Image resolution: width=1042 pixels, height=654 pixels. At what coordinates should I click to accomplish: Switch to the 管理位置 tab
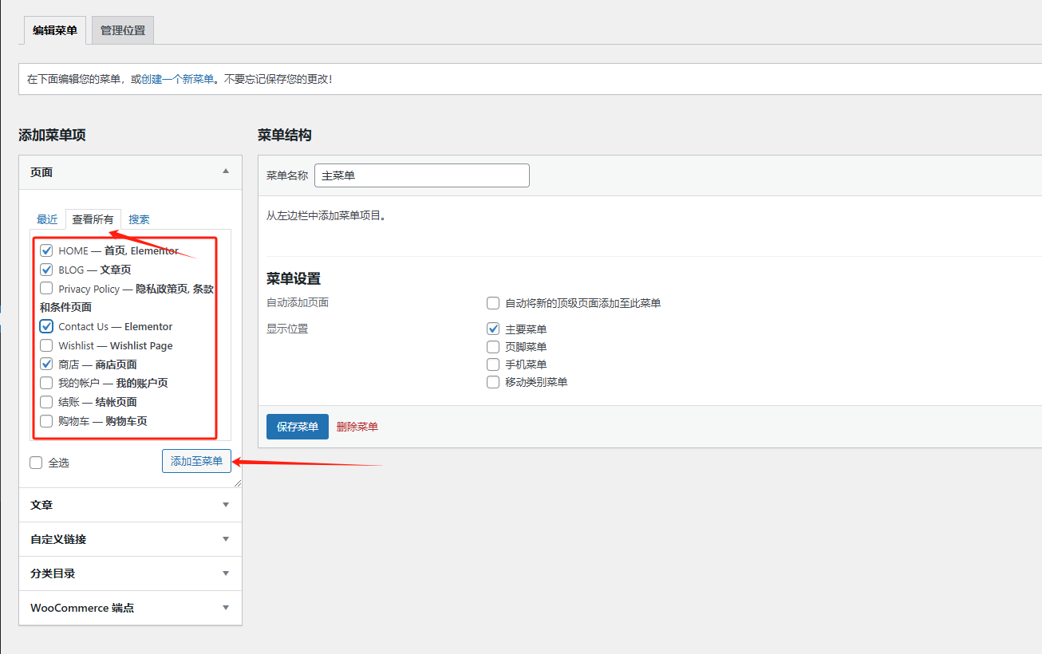[121, 30]
